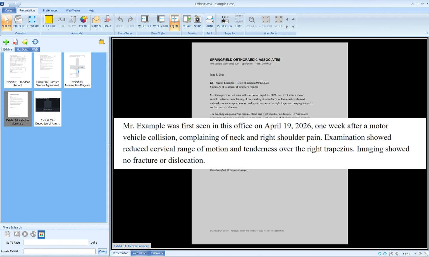Open Exhibit 02 - Master Service Agreement

(47, 70)
